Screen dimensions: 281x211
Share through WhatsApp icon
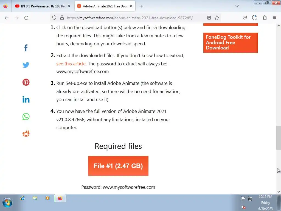[x=26, y=116]
